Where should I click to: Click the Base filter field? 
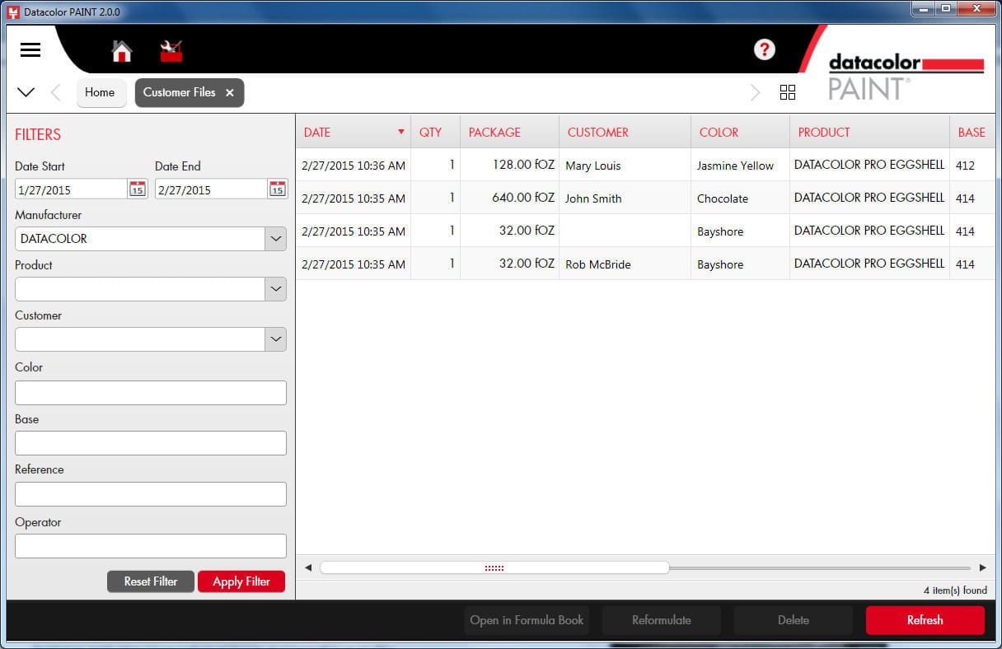tap(151, 443)
